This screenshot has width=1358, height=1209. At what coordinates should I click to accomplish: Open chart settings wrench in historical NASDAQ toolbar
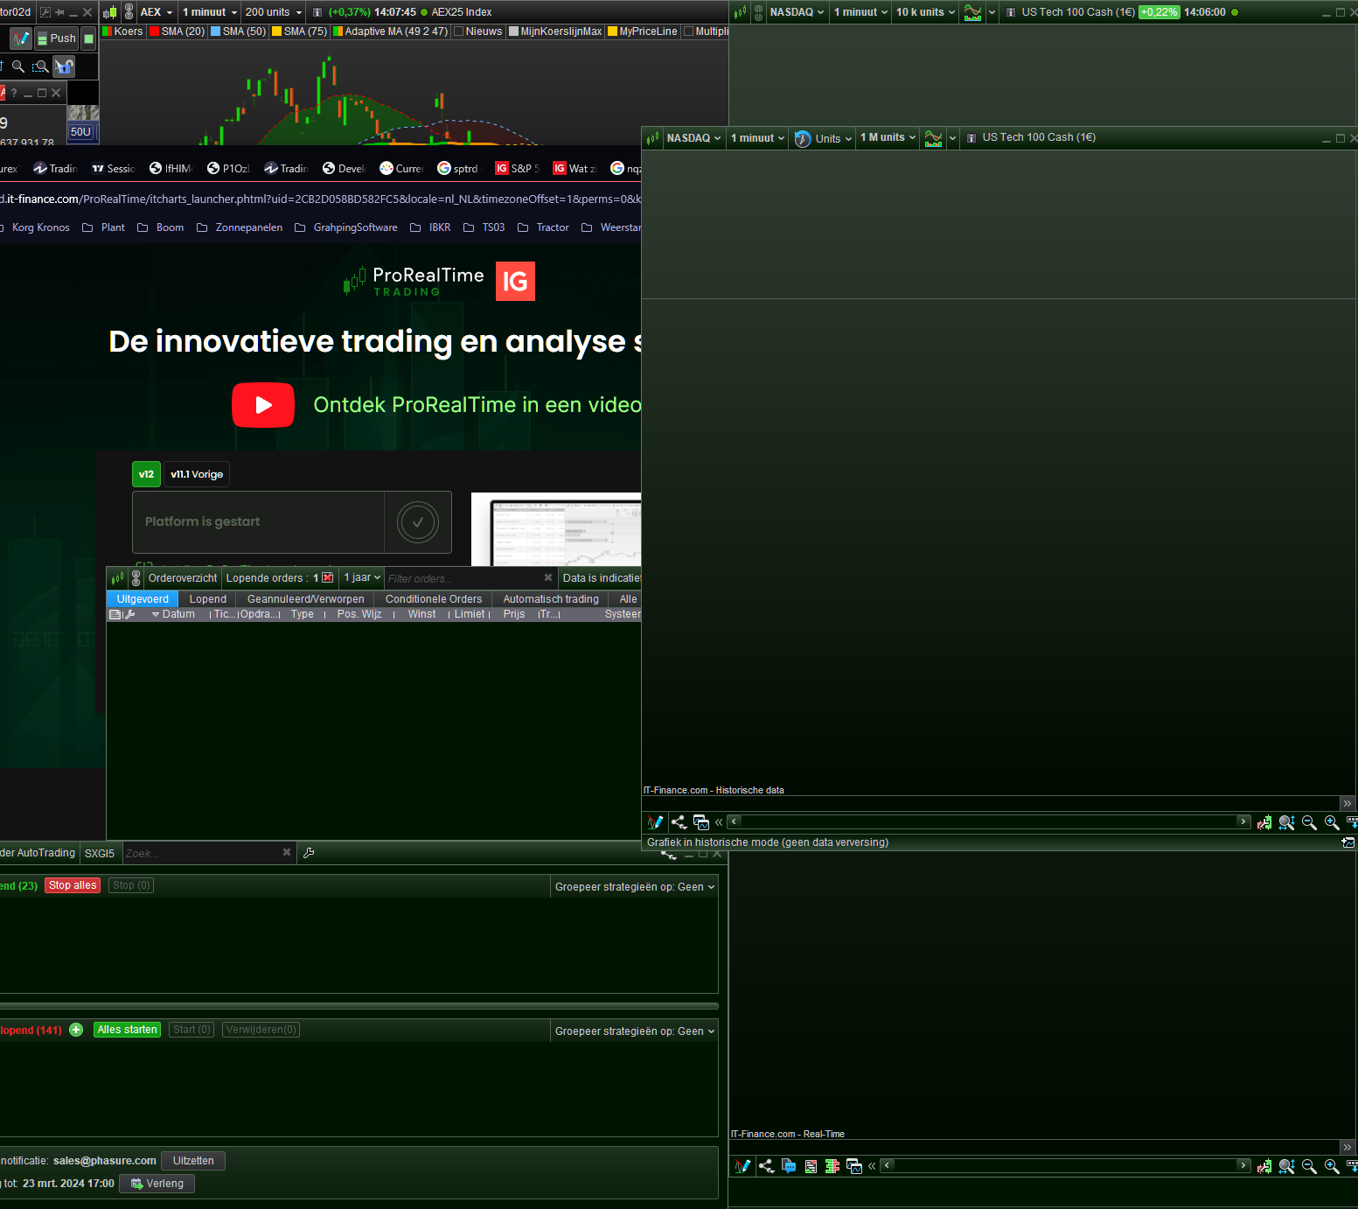(x=1264, y=822)
